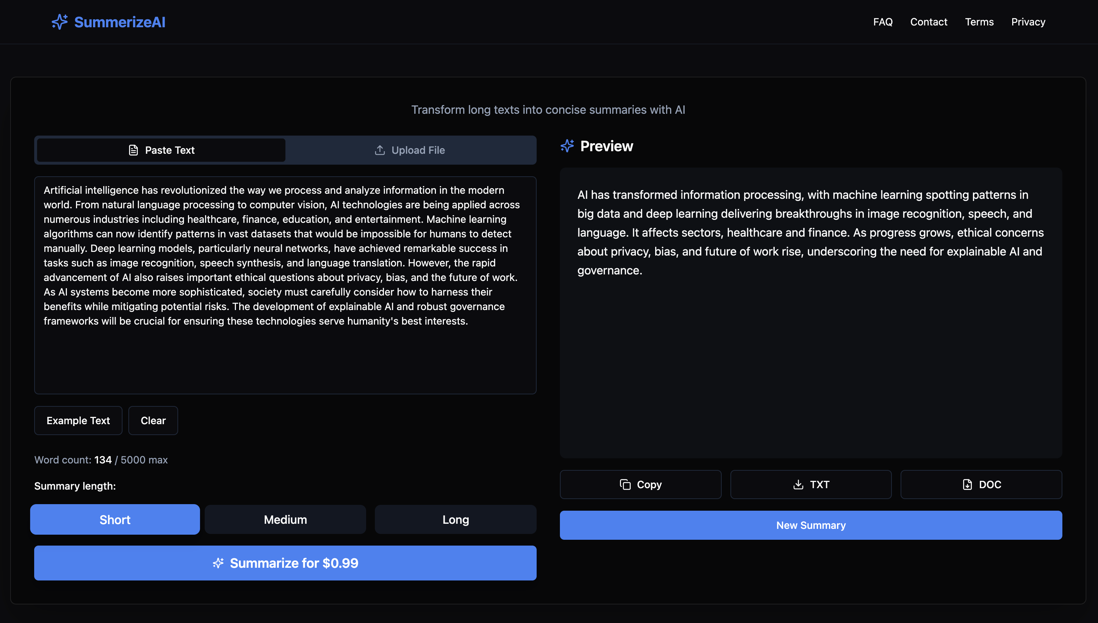Select Short summary length
The image size is (1098, 623).
tap(115, 519)
